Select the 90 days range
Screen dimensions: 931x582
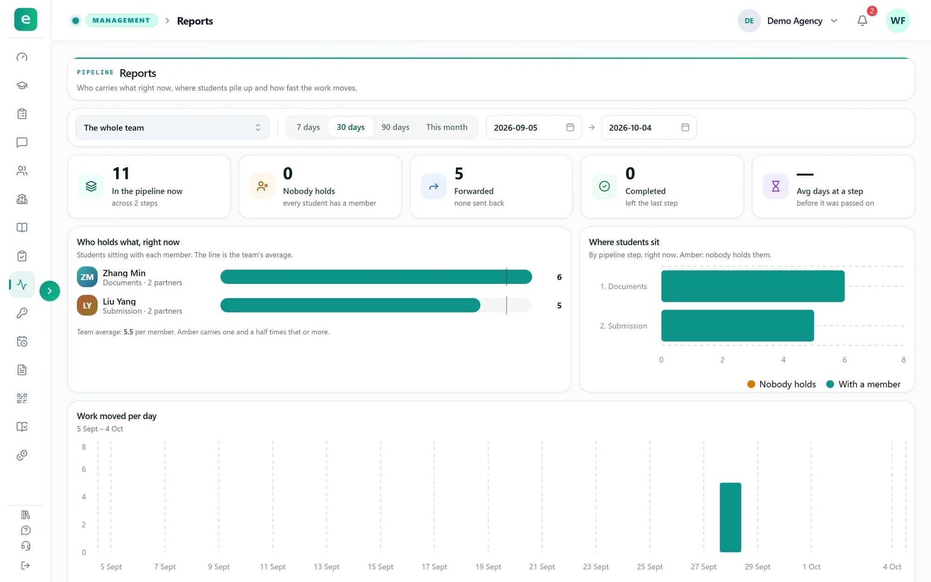coord(395,127)
